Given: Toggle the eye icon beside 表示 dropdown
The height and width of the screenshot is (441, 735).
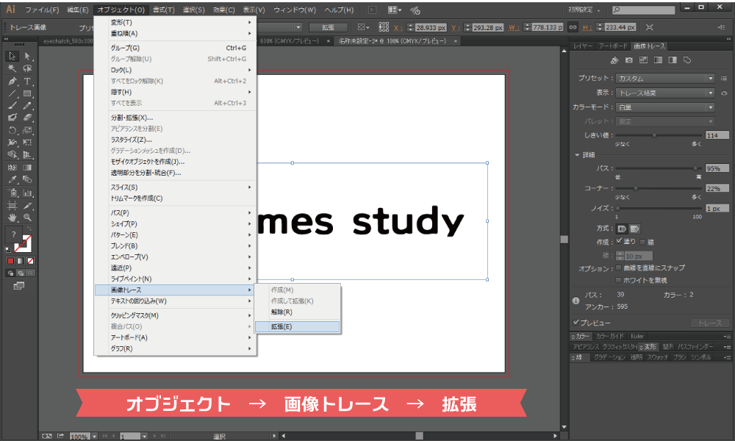Looking at the screenshot, I should [x=724, y=93].
